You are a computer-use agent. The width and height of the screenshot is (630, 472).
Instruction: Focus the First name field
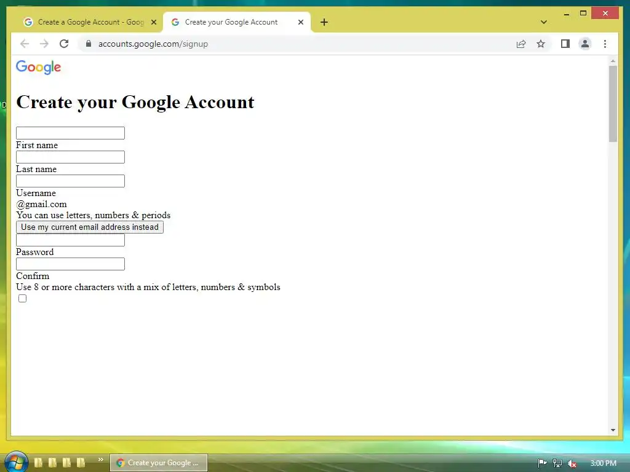(70, 133)
